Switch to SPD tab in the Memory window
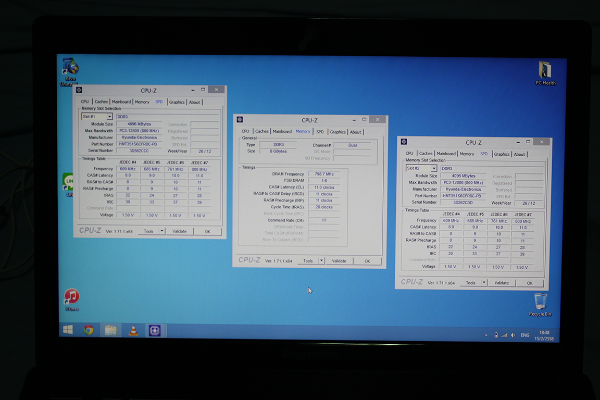600x400 pixels. tap(320, 132)
